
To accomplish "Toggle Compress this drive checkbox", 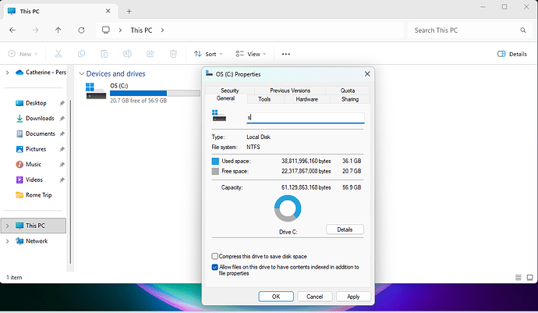I will click(x=214, y=256).
